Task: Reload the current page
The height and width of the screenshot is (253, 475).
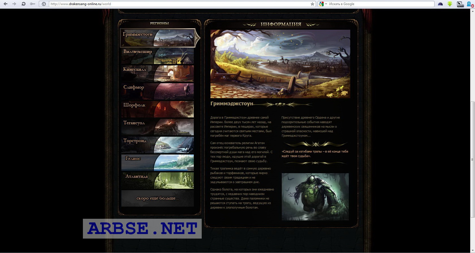Action: 23,4
